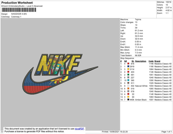Select the gray swatch with 578 stitches

pyautogui.click(x=128, y=91)
